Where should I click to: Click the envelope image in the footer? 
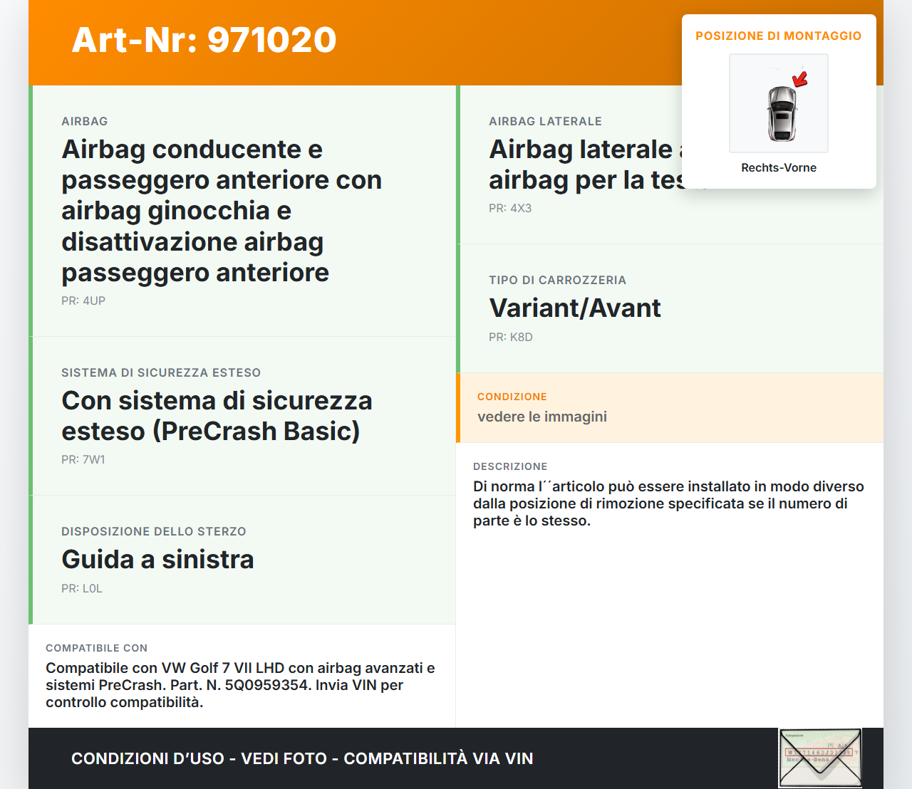pyautogui.click(x=821, y=758)
